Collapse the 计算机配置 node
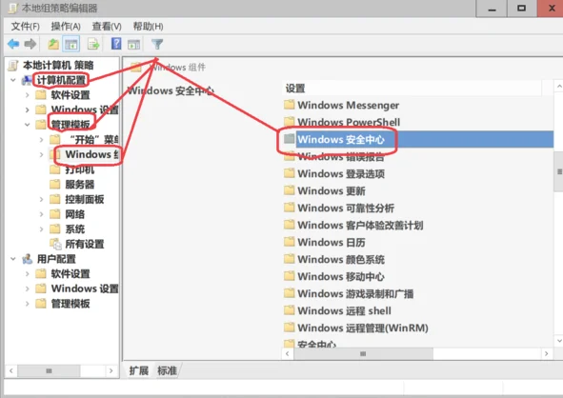This screenshot has height=398, width=563. (x=13, y=80)
